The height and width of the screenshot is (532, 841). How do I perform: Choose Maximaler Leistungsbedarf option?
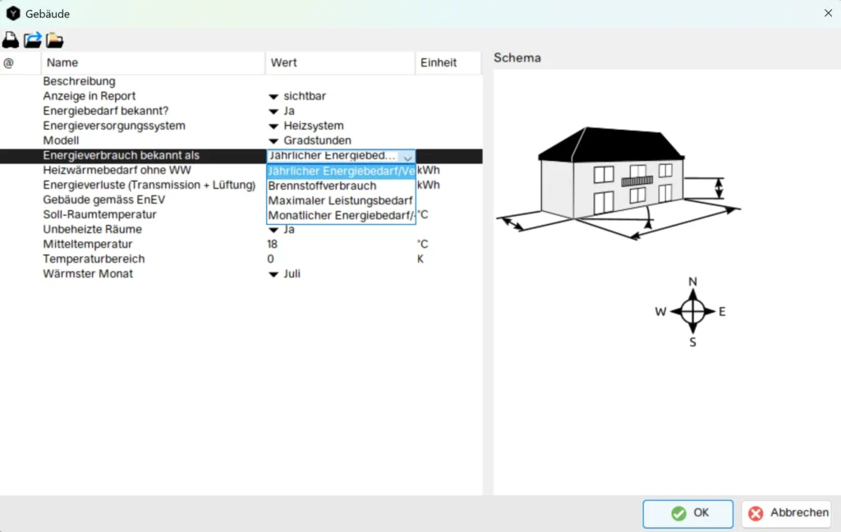click(x=340, y=200)
